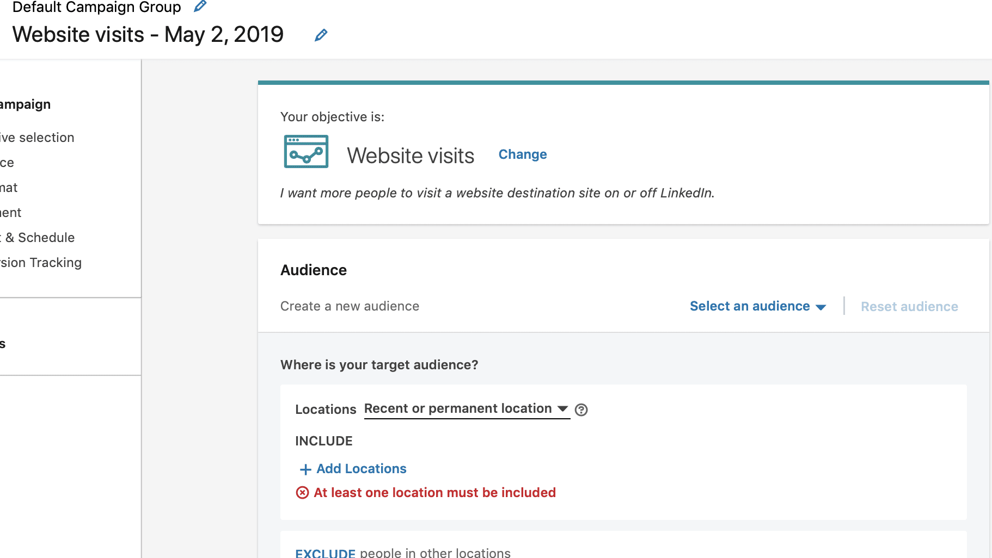Click the campaign heading in sidebar
Viewport: 992px width, 558px height.
[x=25, y=104]
